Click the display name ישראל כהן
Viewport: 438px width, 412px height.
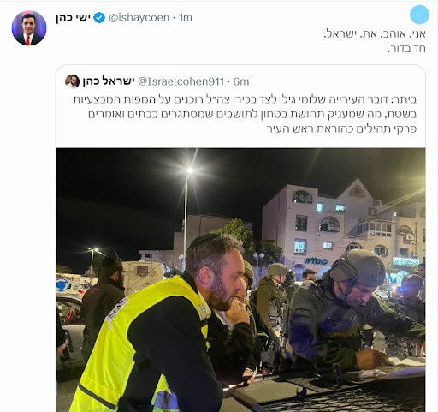pos(109,81)
